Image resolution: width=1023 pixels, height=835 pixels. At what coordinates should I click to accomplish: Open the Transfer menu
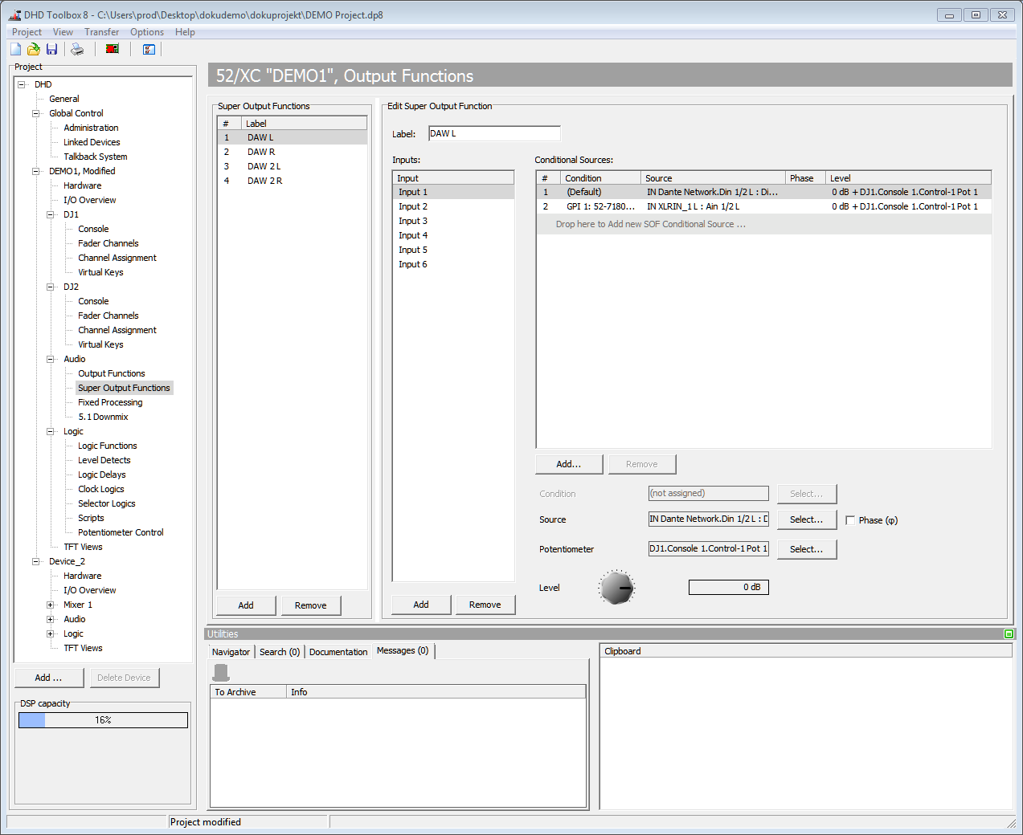[x=102, y=32]
